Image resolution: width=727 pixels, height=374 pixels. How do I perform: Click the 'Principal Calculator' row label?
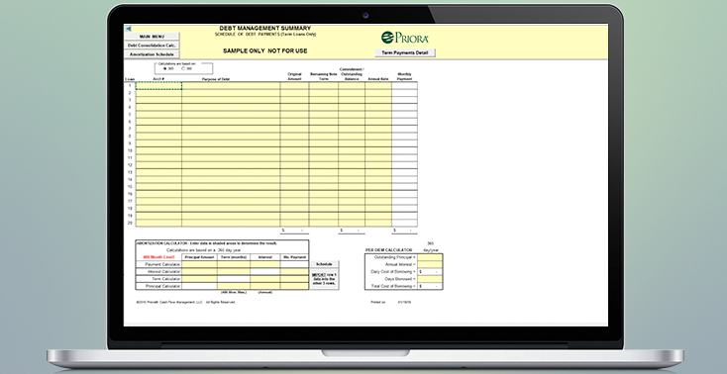pos(163,286)
